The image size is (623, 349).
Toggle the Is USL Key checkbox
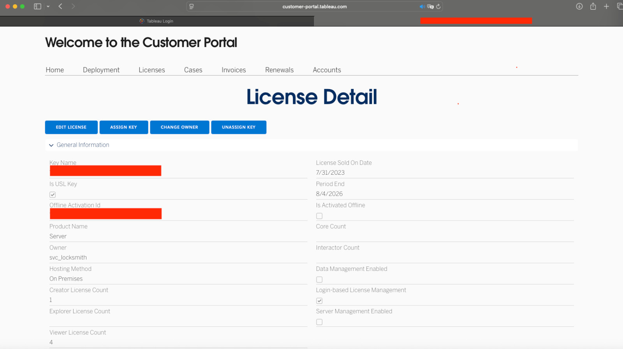point(53,195)
